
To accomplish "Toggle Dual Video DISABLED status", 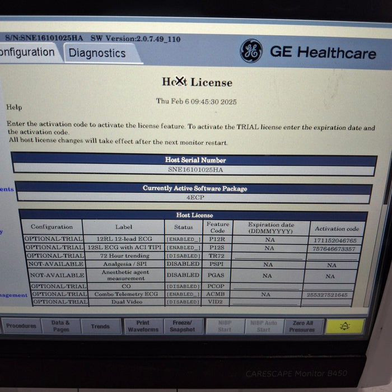I will click(184, 302).
